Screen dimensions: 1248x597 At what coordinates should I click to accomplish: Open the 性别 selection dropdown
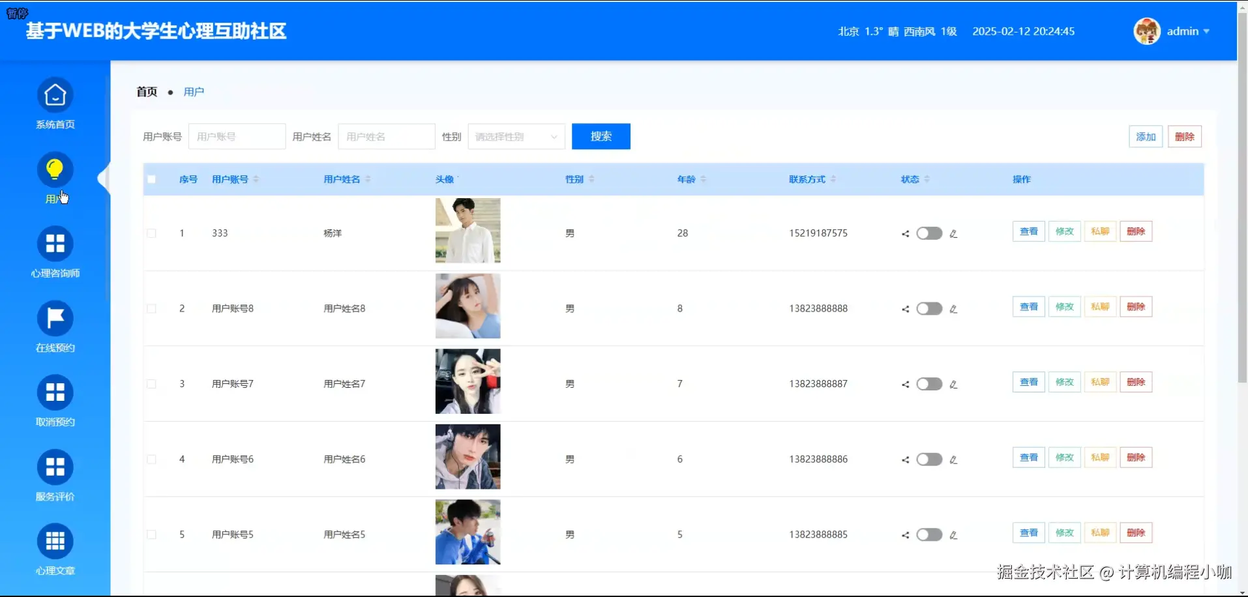pyautogui.click(x=515, y=136)
